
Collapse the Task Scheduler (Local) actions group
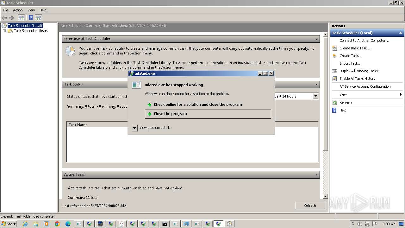(401, 33)
